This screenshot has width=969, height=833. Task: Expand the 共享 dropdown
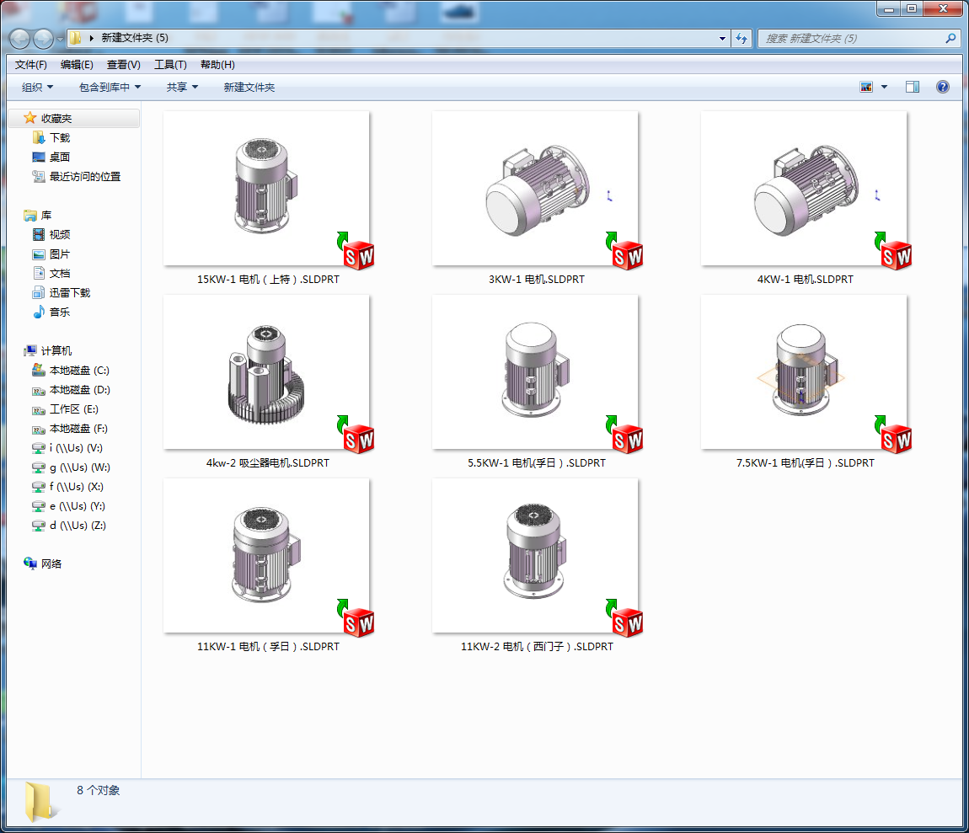182,87
